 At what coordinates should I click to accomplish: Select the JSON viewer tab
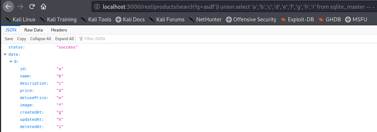11,30
